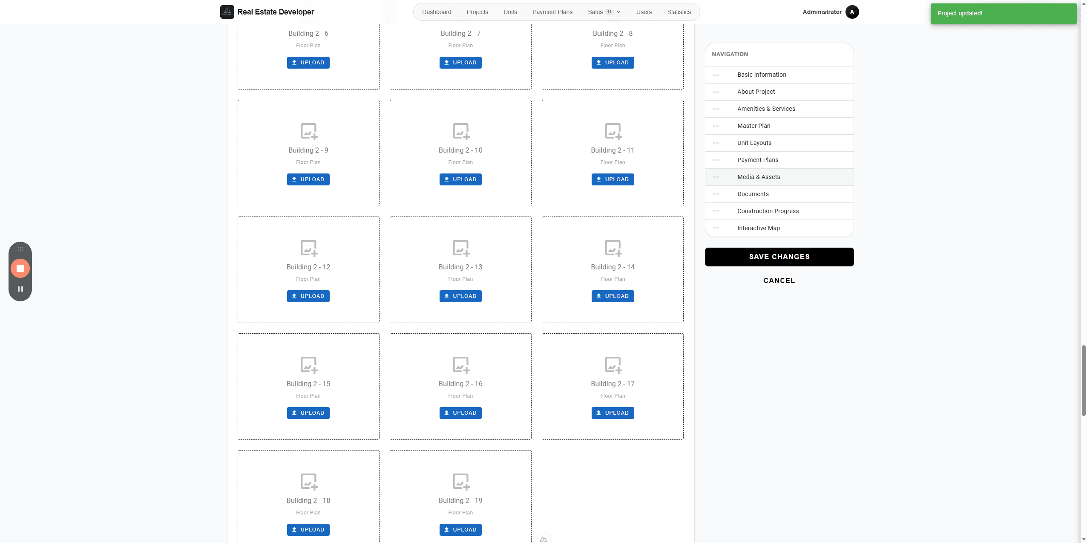Click the Building 2 - 16 image placeholder icon
Image resolution: width=1087 pixels, height=543 pixels.
click(x=461, y=365)
